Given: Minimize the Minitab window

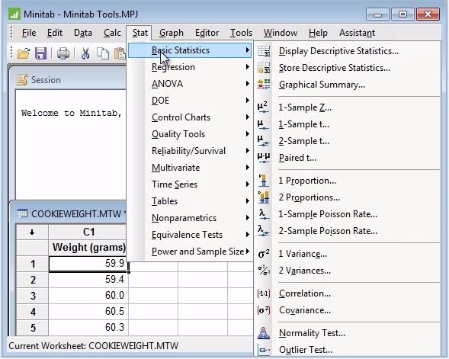Looking at the screenshot, I should click(377, 14).
